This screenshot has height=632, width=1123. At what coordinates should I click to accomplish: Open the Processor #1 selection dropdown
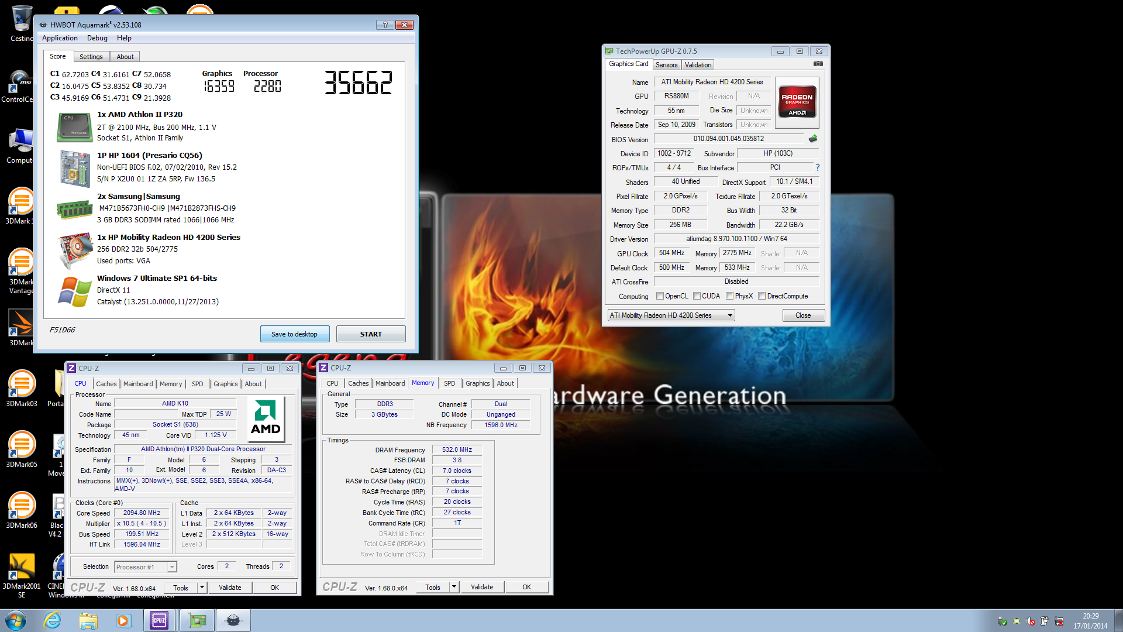click(x=145, y=567)
